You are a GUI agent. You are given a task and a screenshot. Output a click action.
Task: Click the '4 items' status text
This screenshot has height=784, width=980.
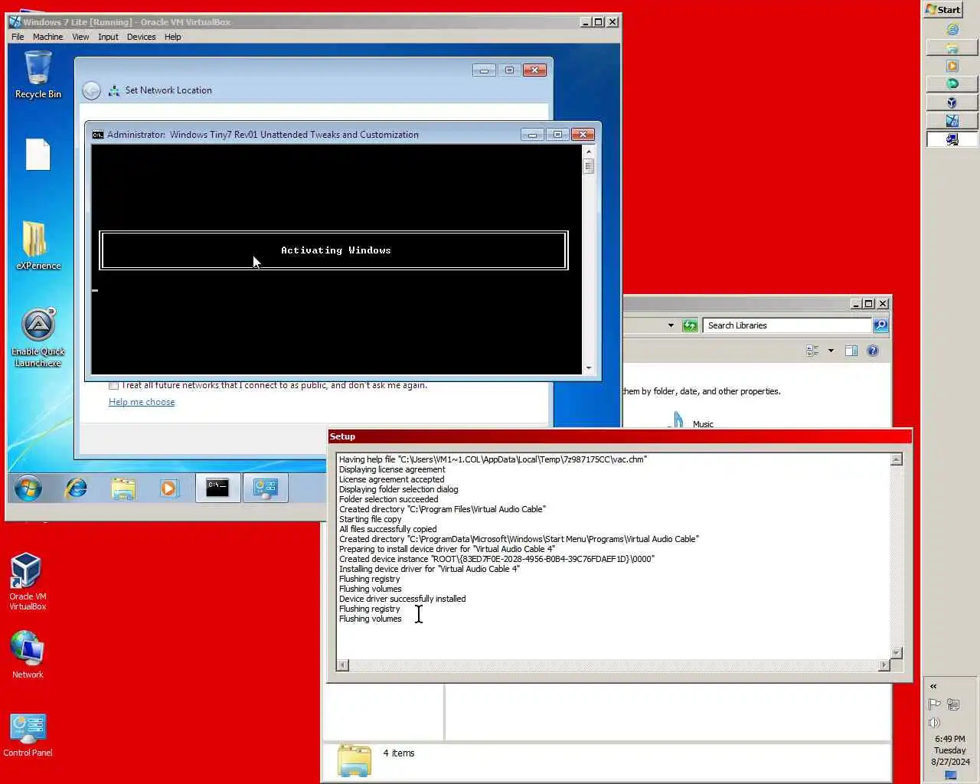coord(398,753)
